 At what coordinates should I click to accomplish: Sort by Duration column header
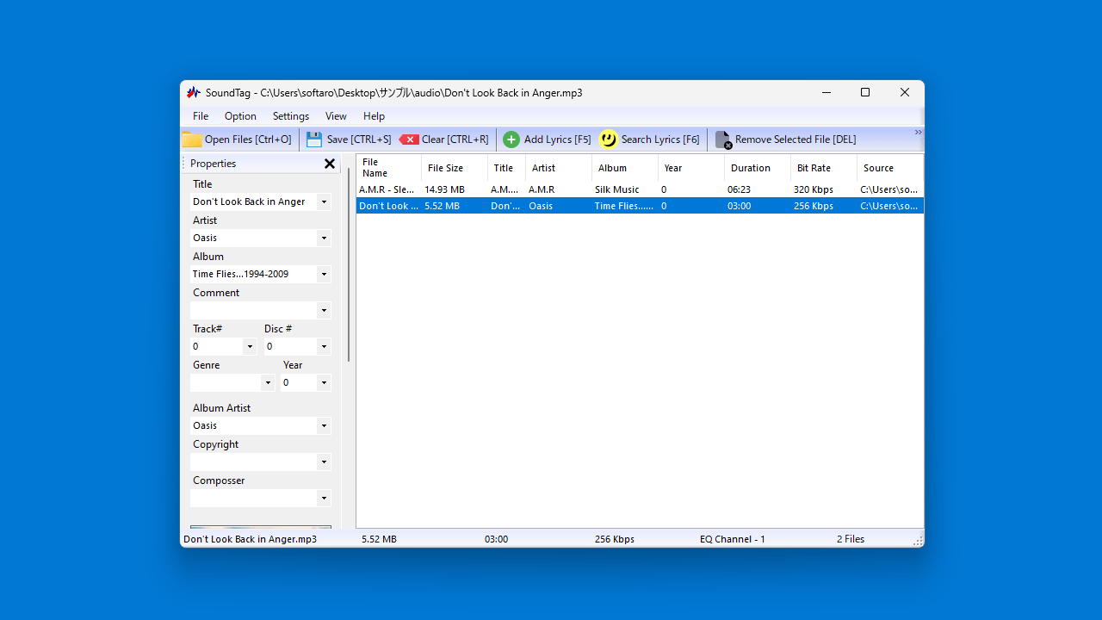coord(758,168)
